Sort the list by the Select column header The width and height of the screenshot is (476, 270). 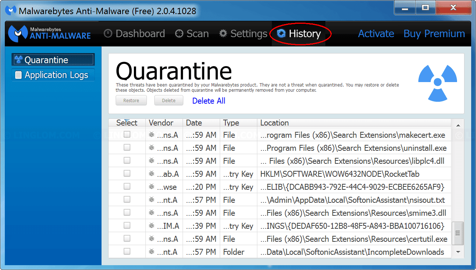coord(127,123)
